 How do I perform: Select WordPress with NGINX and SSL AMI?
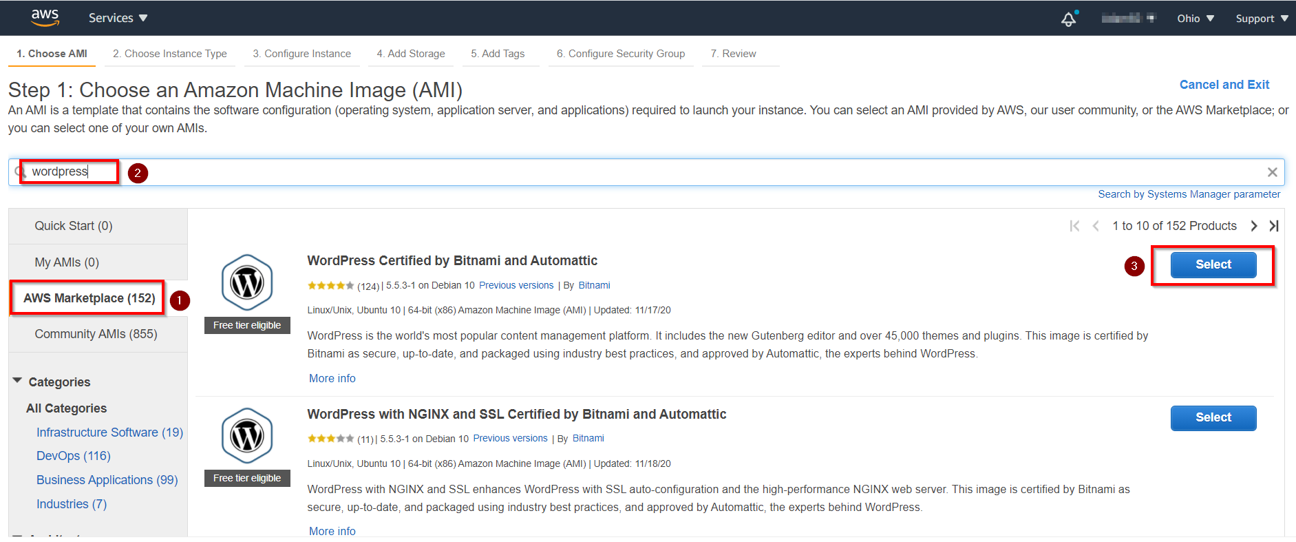click(x=1213, y=417)
